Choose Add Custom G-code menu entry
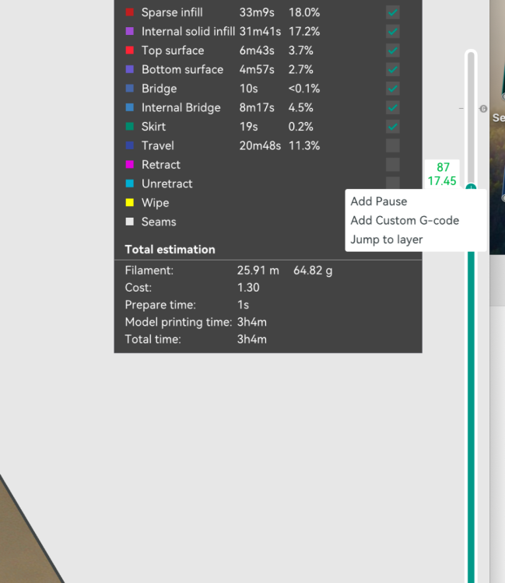Image resolution: width=505 pixels, height=583 pixels. click(x=405, y=221)
